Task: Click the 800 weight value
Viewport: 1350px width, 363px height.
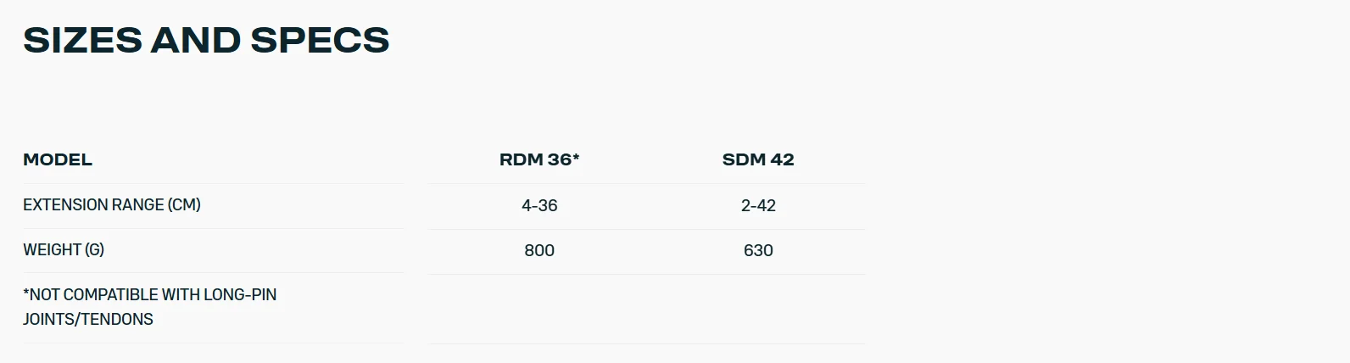Action: [539, 250]
